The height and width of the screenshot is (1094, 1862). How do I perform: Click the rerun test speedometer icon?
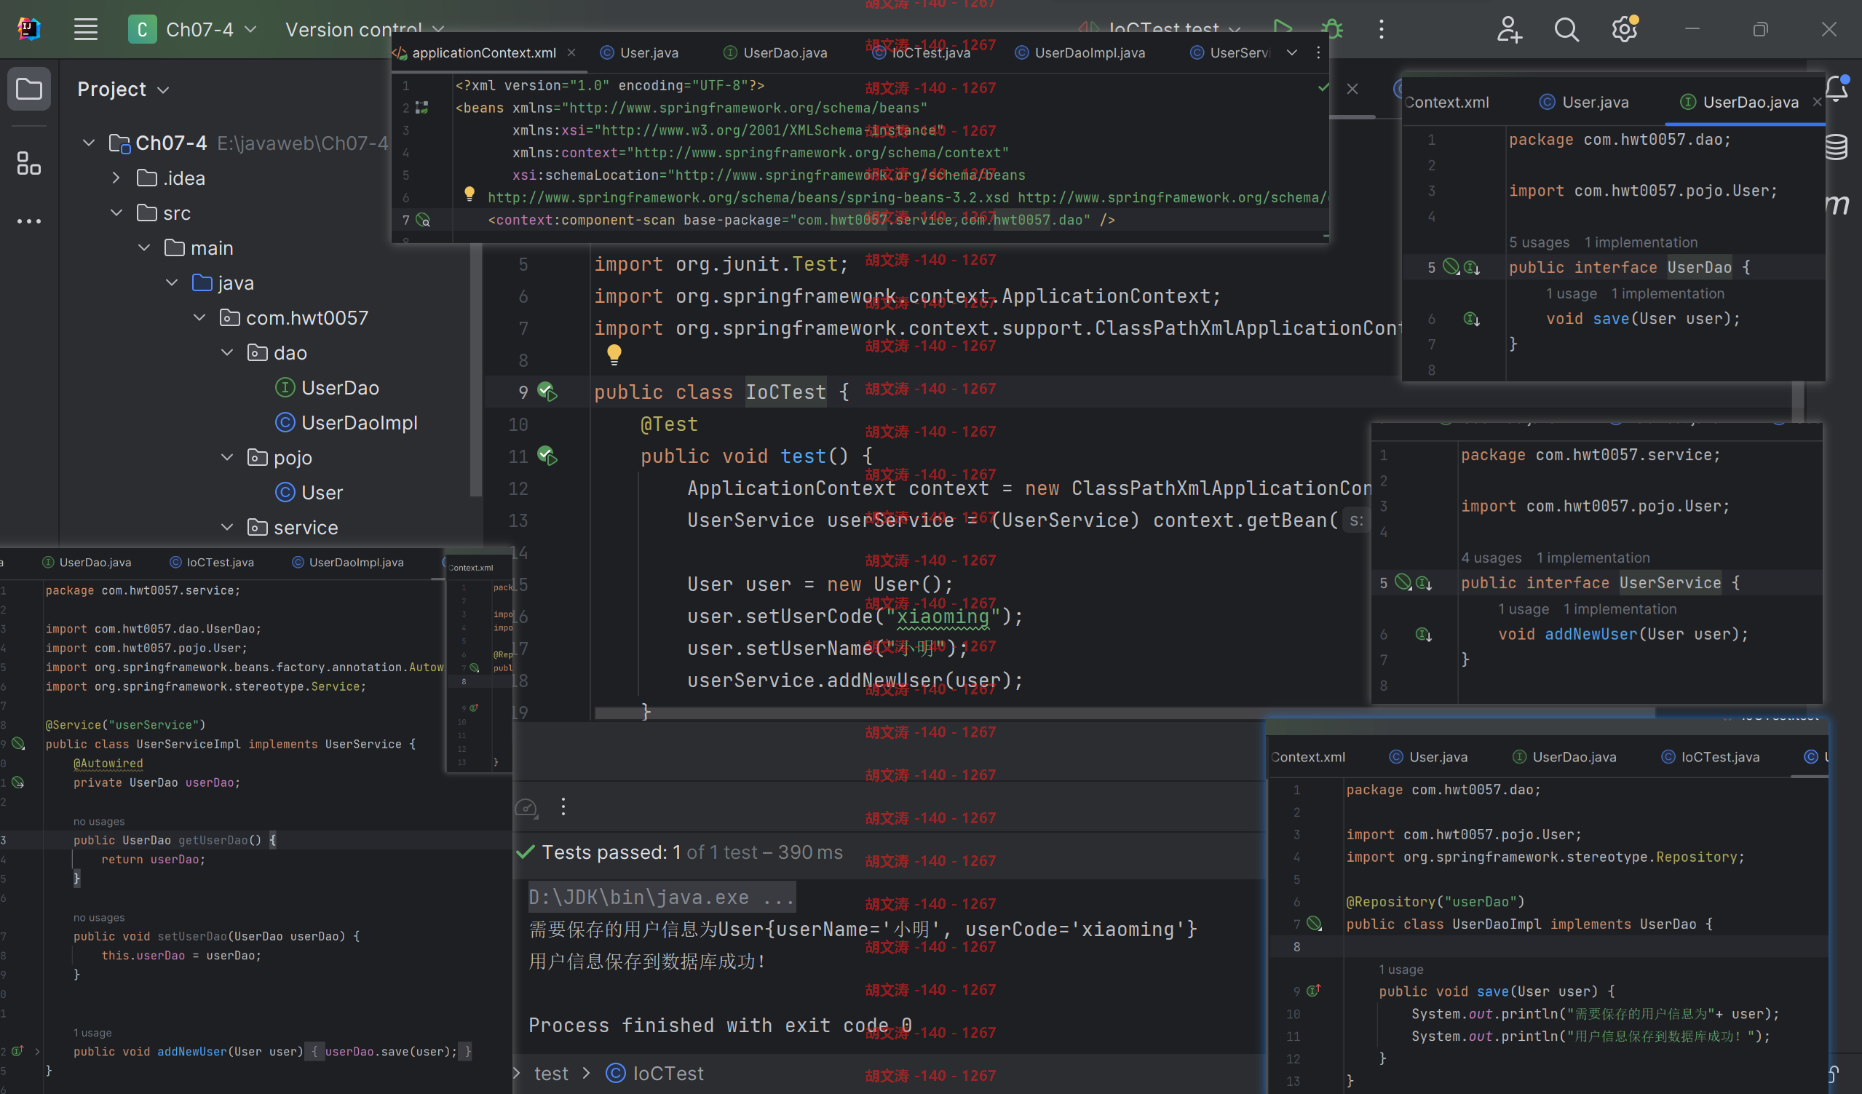526,807
